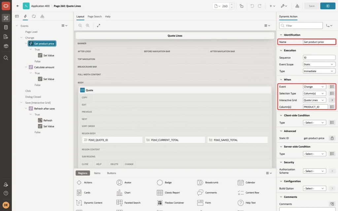Open the Help tab

pyautogui.click(x=108, y=16)
